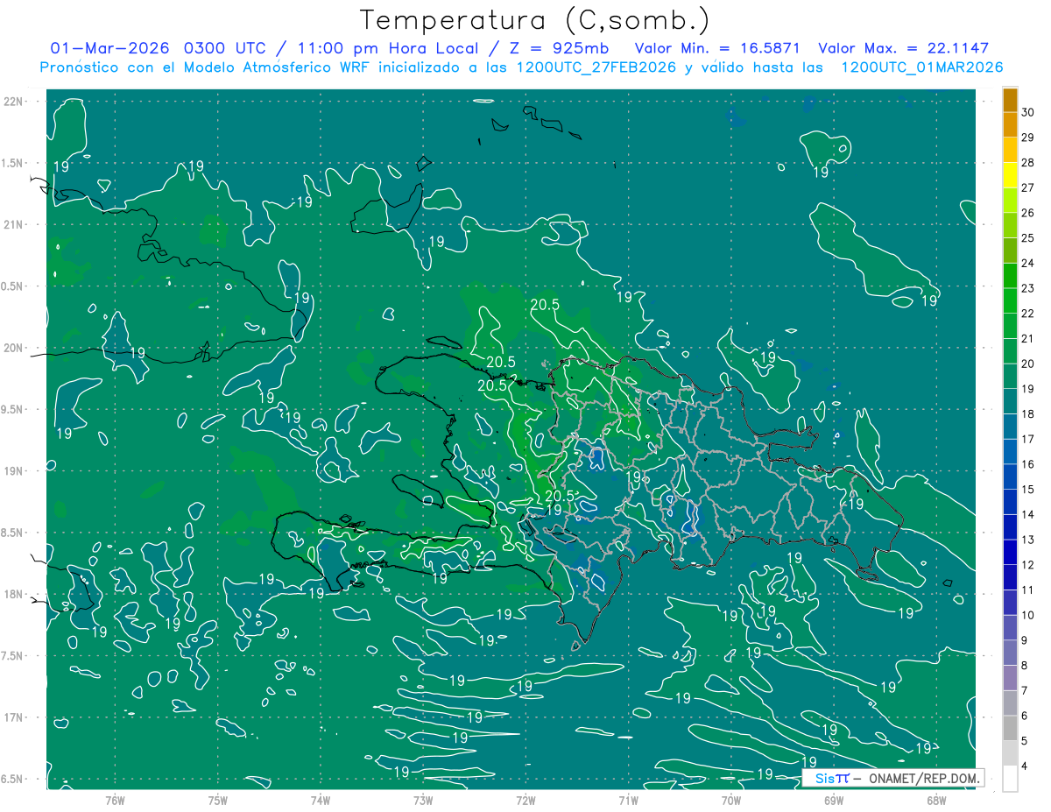
Task: Click the color scale label '30'
Action: (1028, 112)
